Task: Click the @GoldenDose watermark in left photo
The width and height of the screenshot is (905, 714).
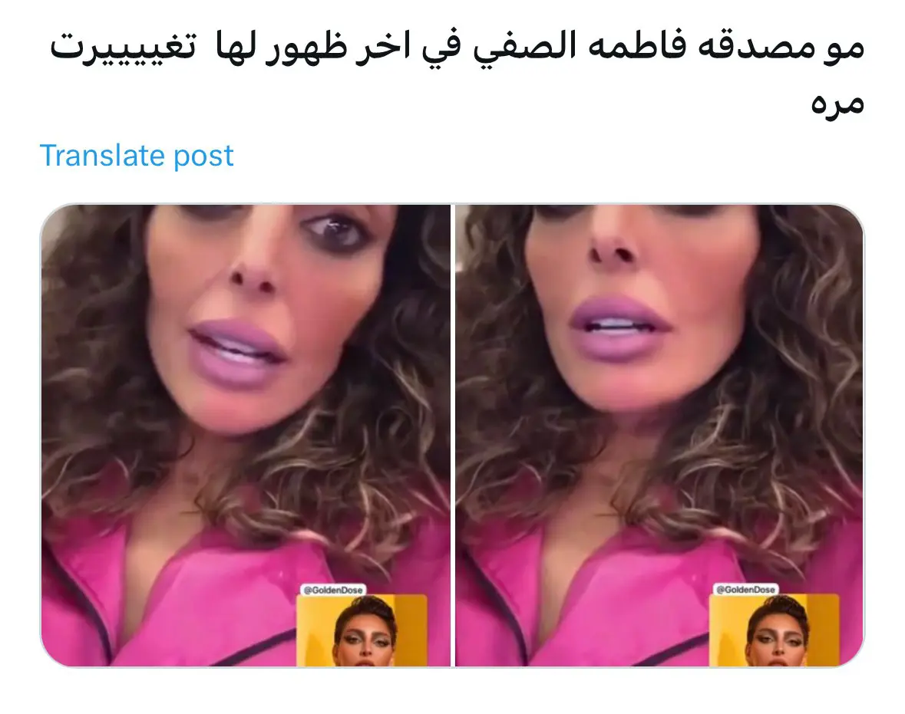Action: pyautogui.click(x=333, y=590)
